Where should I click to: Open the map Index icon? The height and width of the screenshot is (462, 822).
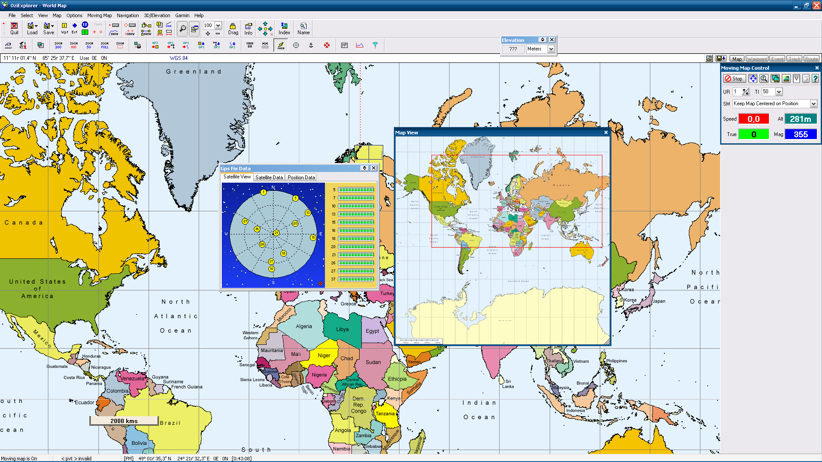(x=284, y=28)
